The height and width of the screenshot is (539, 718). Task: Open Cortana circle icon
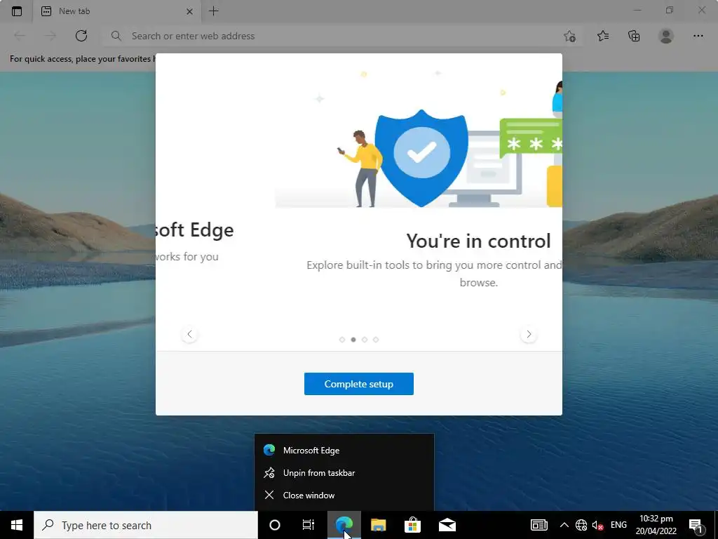[275, 525]
